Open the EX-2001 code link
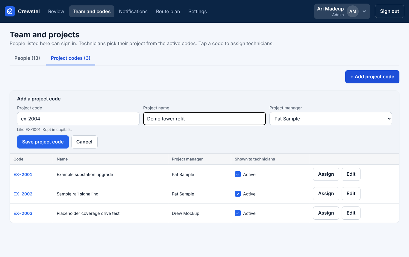The width and height of the screenshot is (409, 257). click(x=23, y=175)
